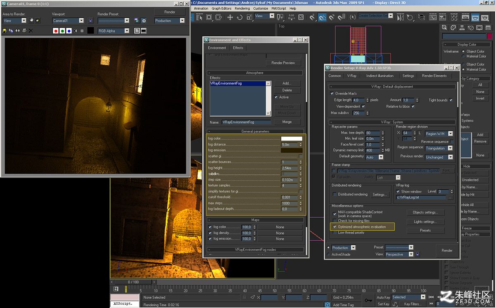
Task: Open the MAXScript menu
Action: [x=279, y=8]
